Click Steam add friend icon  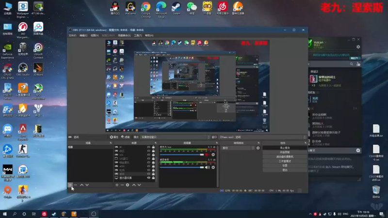(x=358, y=64)
